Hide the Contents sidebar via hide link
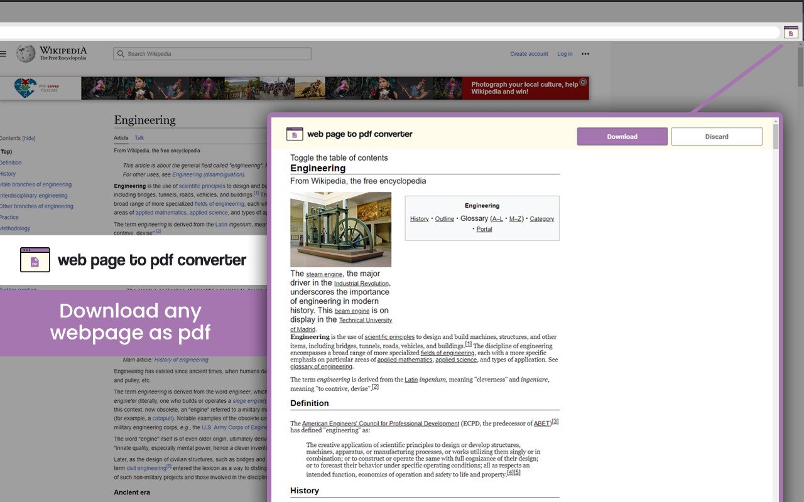Viewport: 804px width, 502px height. 29,138
